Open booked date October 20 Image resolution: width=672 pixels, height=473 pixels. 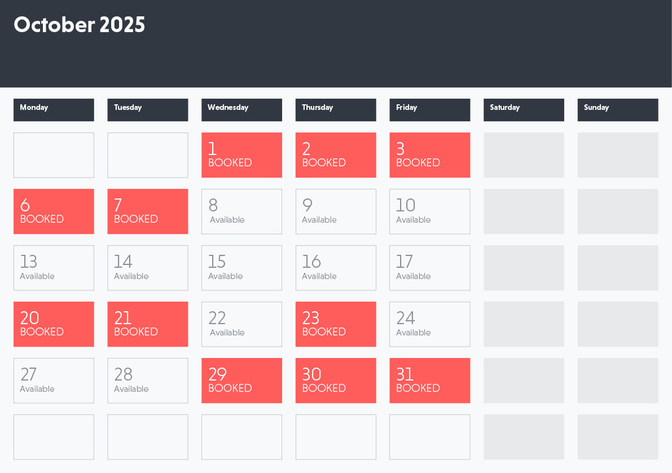click(54, 324)
